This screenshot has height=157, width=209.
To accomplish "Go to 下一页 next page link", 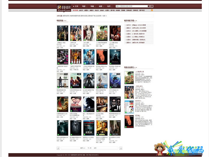I will [89, 148].
